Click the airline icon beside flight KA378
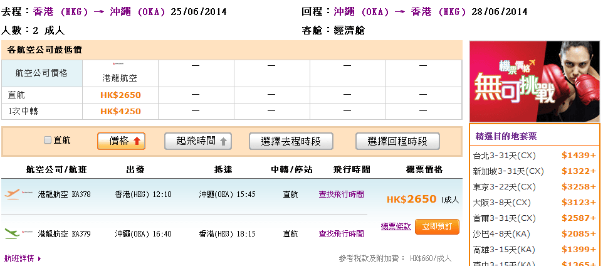Screen dimensions: 603x266 point(12,194)
